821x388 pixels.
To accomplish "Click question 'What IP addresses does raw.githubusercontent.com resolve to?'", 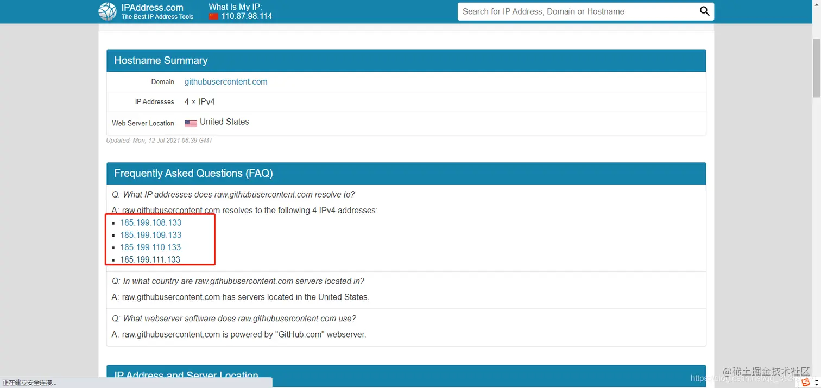I will click(x=233, y=195).
